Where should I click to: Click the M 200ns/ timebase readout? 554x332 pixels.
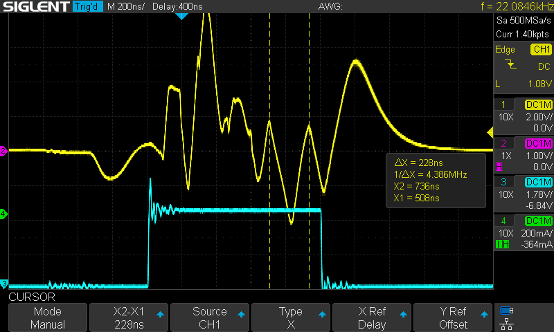point(126,6)
